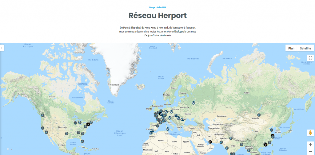This screenshot has width=315, height=155.
Task: Click the Réseau Herport heading
Action: tap(157, 15)
